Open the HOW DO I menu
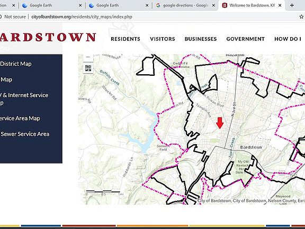Image resolution: width=305 pixels, height=229 pixels. pos(288,39)
